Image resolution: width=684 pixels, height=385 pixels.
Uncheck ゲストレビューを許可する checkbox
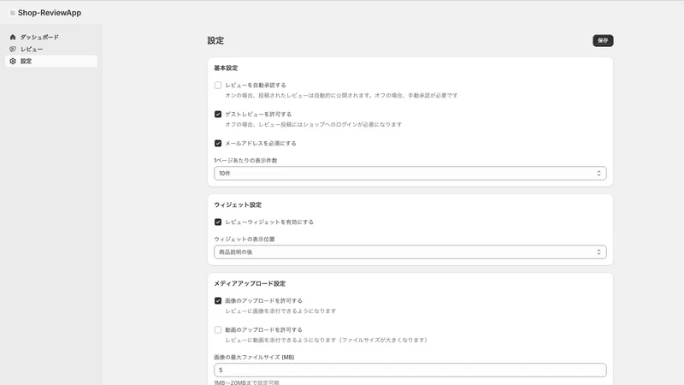218,114
